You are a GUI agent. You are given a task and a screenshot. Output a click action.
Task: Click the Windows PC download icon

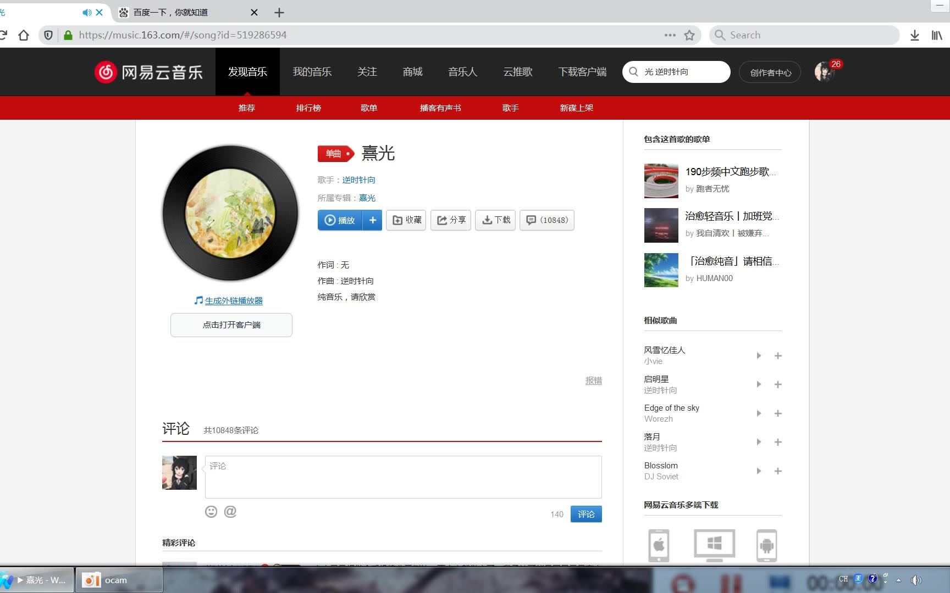tap(714, 545)
